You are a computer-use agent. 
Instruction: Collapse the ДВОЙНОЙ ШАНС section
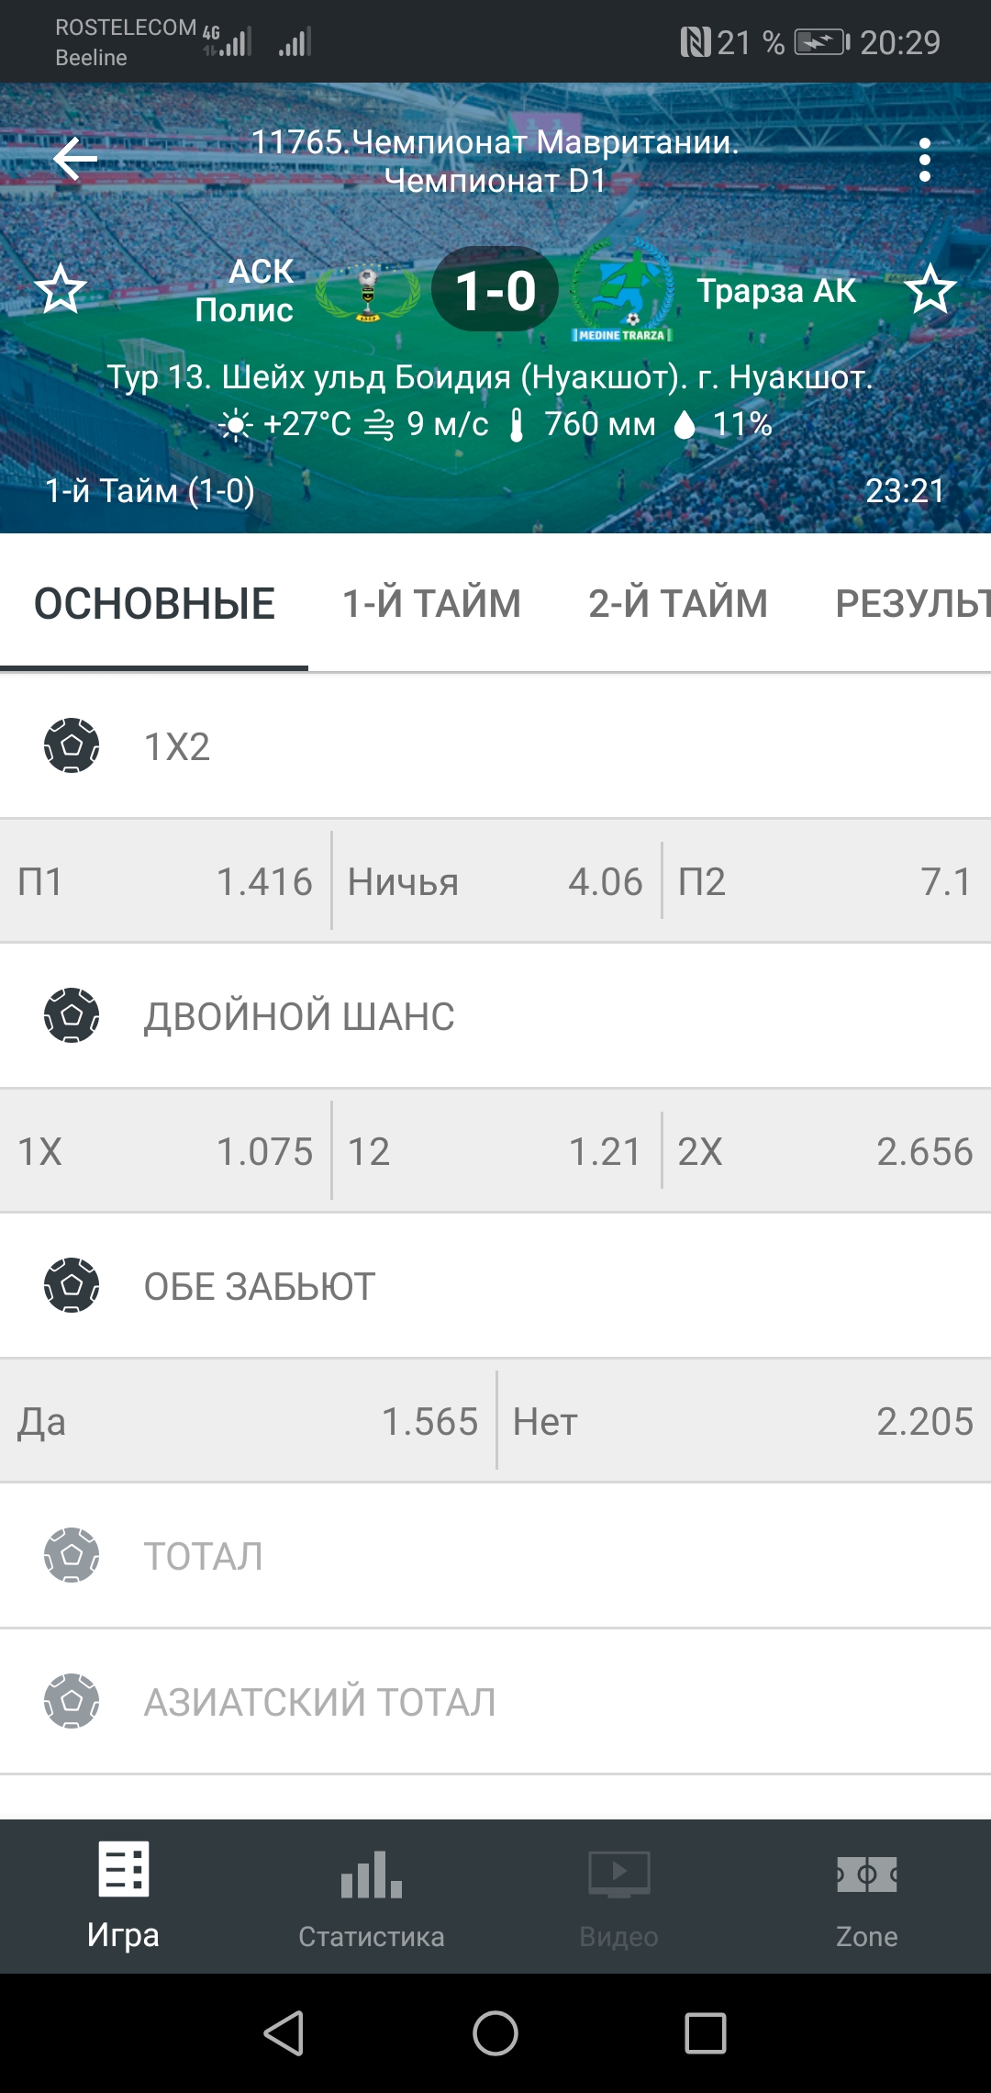tap(495, 1016)
